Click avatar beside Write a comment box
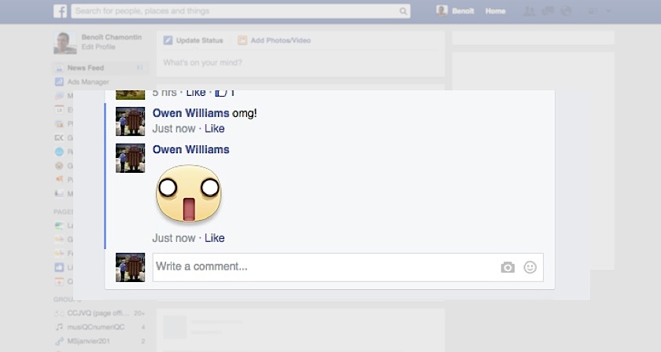This screenshot has width=661, height=352. pos(131,267)
